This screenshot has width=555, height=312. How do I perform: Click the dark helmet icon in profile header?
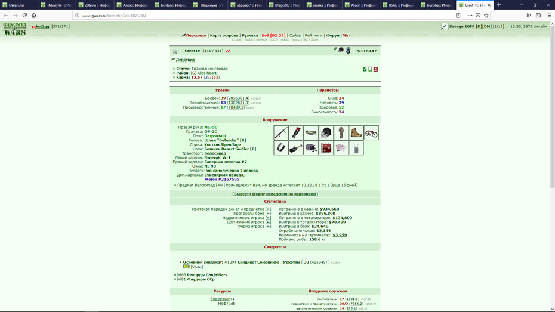click(341, 50)
